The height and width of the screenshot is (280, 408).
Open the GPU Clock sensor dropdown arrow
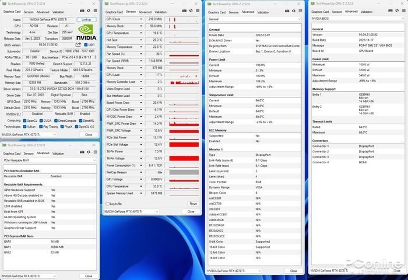pos(141,19)
